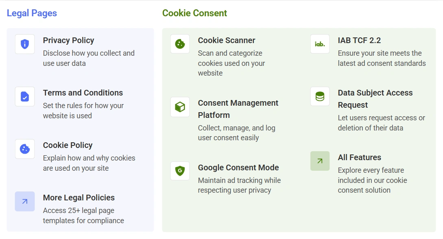Image resolution: width=443 pixels, height=239 pixels.
Task: Click the Legal Pages section heading
Action: pyautogui.click(x=32, y=13)
